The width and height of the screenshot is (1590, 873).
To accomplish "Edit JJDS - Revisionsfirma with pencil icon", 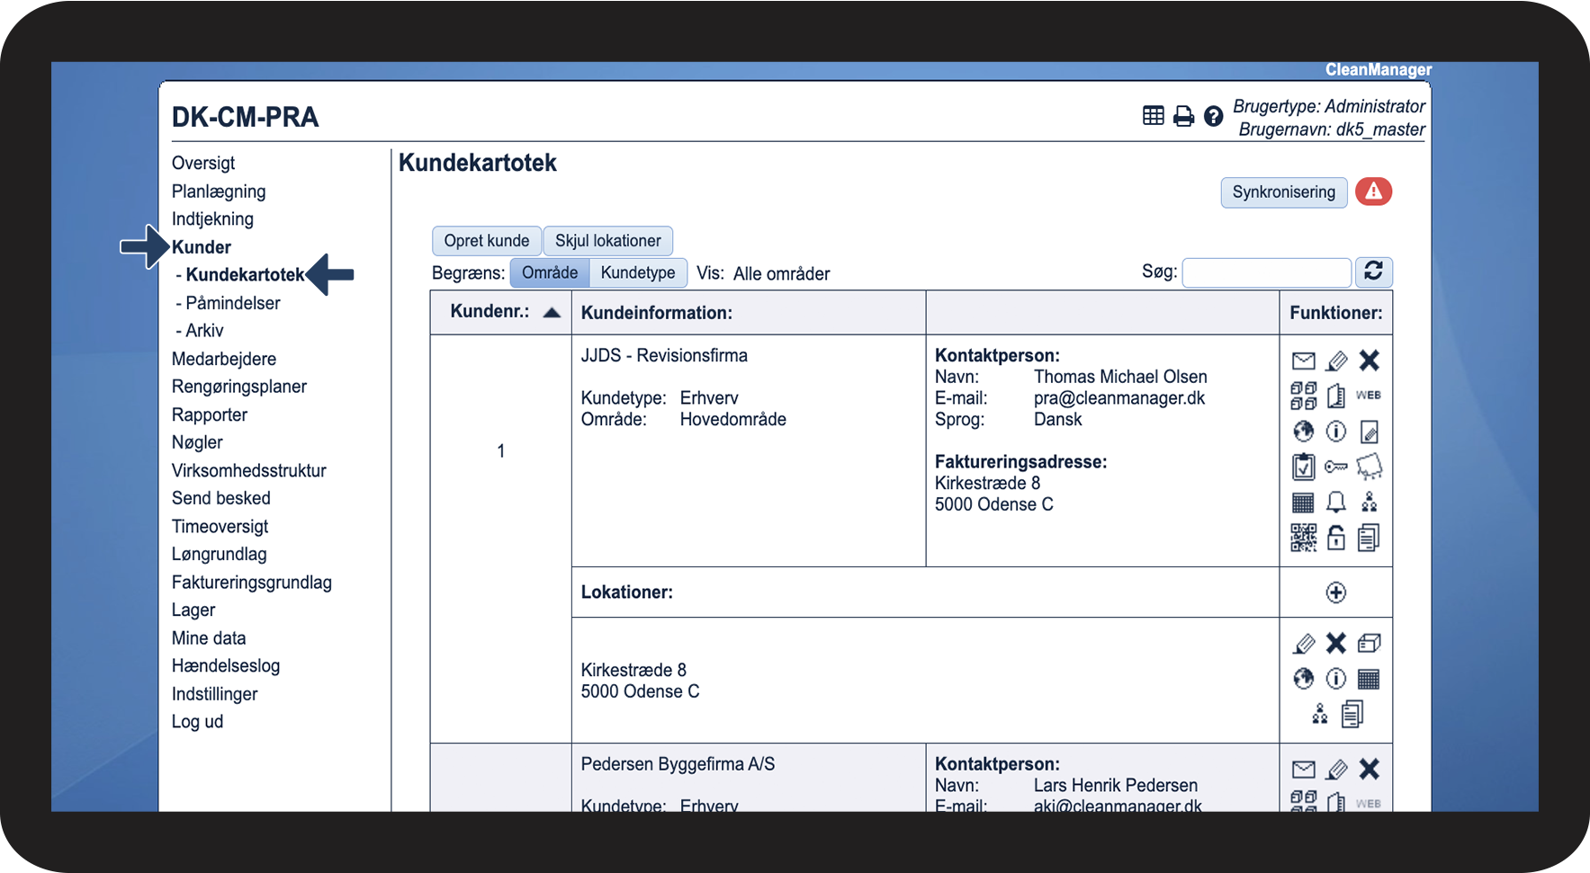I will click(1337, 361).
